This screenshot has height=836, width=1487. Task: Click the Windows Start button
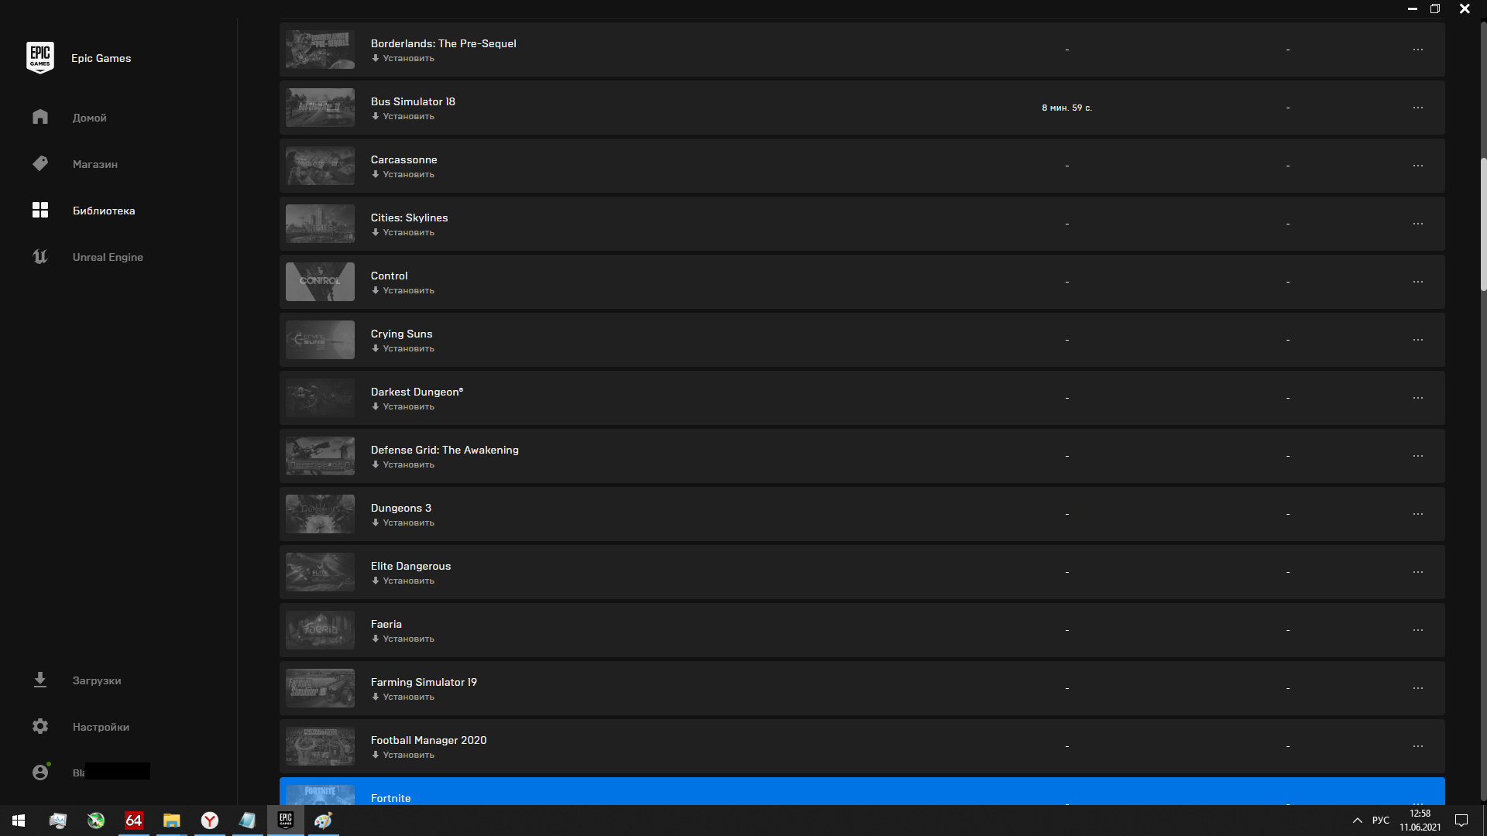point(19,821)
